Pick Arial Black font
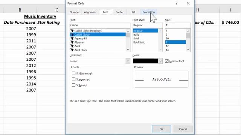This screenshot has width=241, height=135. [x=98, y=50]
